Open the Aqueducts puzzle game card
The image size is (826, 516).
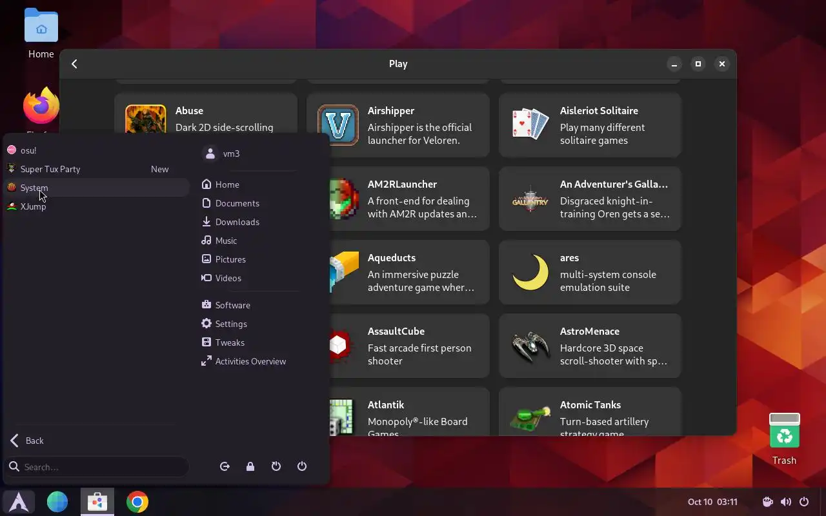click(409, 272)
